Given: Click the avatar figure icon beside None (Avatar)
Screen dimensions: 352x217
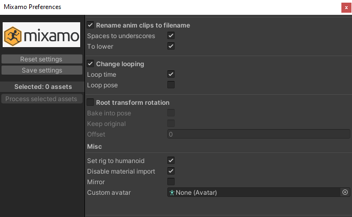Looking at the screenshot, I should [171, 193].
